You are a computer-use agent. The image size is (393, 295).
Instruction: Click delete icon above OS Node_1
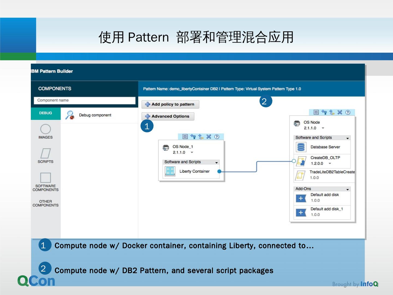(209, 137)
